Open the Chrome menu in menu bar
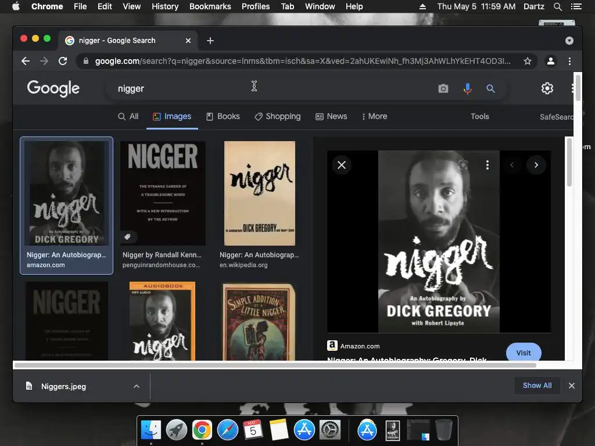 (x=47, y=6)
